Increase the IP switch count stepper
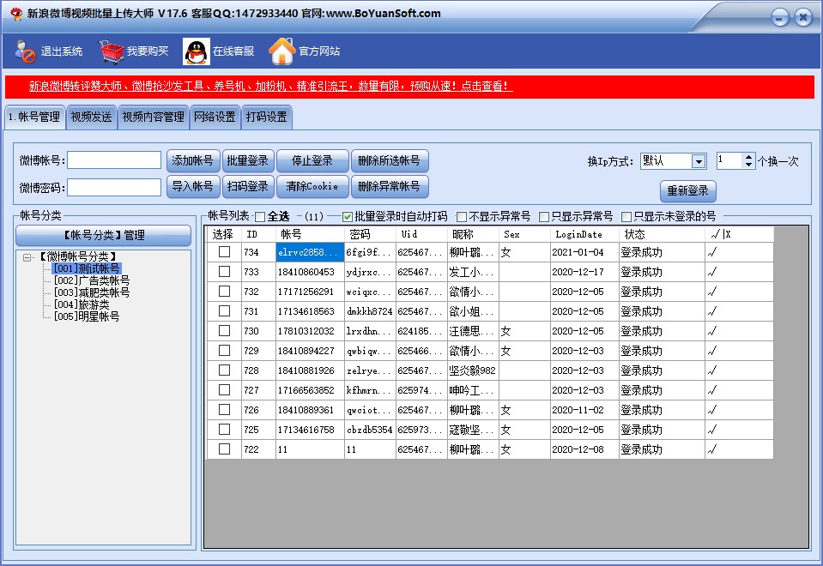The image size is (823, 566). [749, 157]
